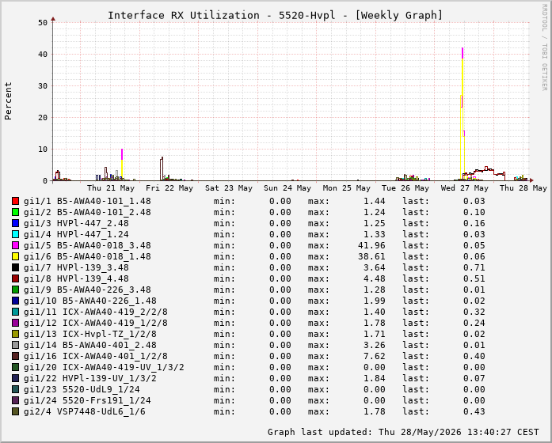This screenshot has height=443, width=552.
Task: Click legend label gi1/22 HVPl-139-UV_1/3/2
Action: 90,378
